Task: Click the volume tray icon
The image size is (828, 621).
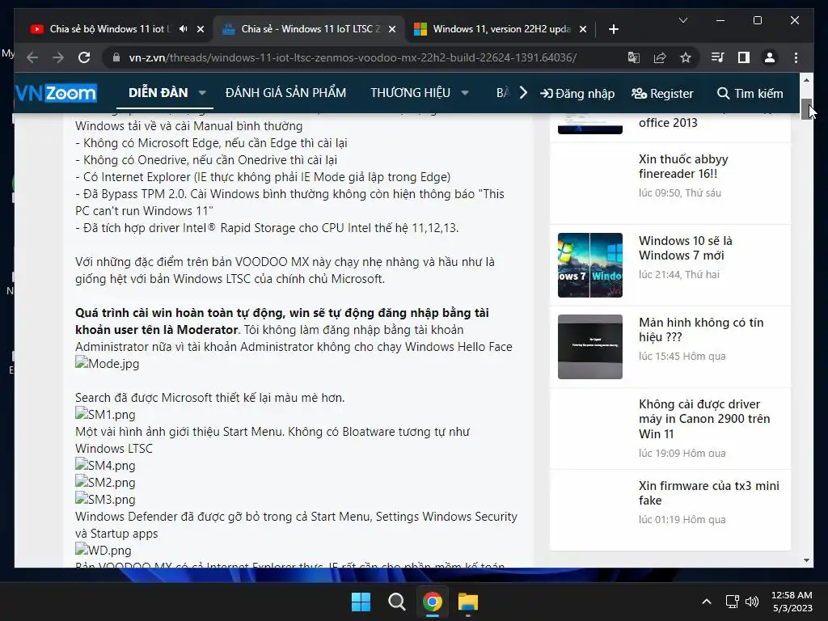Action: pos(752,602)
